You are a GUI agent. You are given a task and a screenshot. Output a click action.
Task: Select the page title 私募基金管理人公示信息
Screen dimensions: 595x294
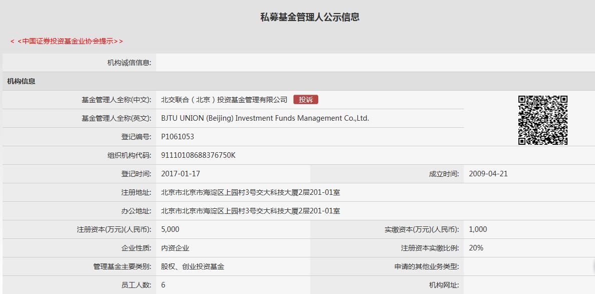[x=310, y=17]
